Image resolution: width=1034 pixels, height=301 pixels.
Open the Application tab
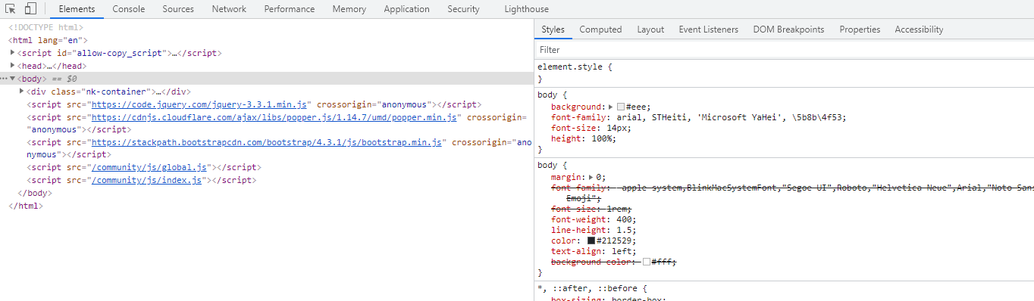pyautogui.click(x=407, y=9)
